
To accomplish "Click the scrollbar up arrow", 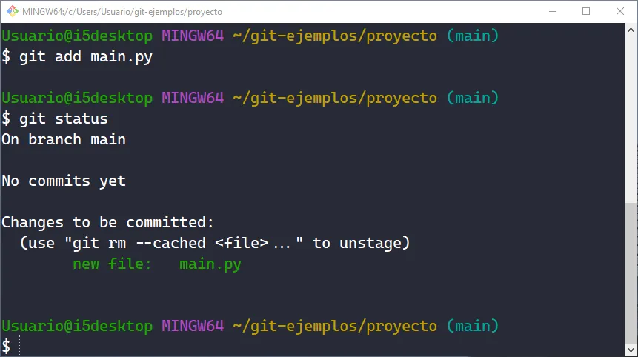I will click(631, 30).
